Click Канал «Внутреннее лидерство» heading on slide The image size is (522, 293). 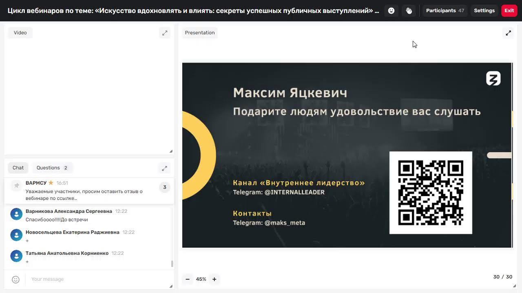click(x=299, y=183)
